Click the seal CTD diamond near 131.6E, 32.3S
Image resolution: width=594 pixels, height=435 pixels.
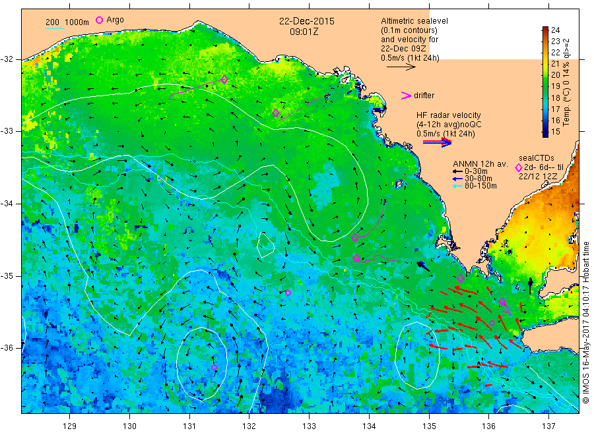tap(224, 80)
